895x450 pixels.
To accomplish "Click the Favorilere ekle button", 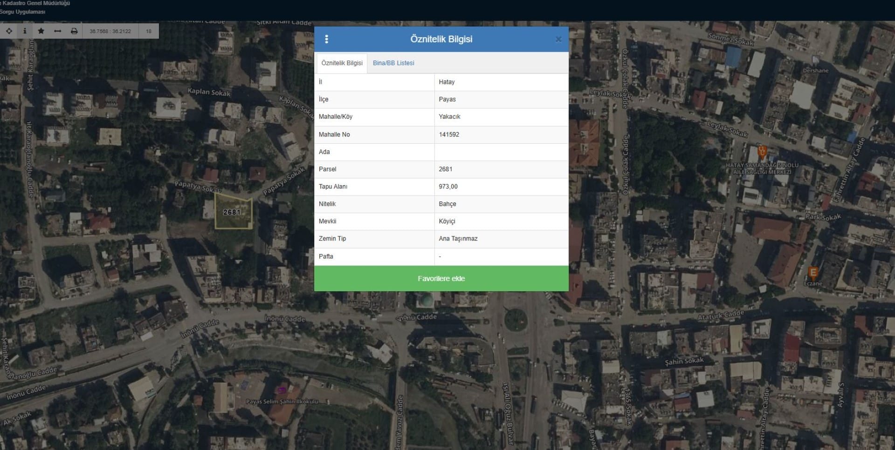I will (x=441, y=278).
